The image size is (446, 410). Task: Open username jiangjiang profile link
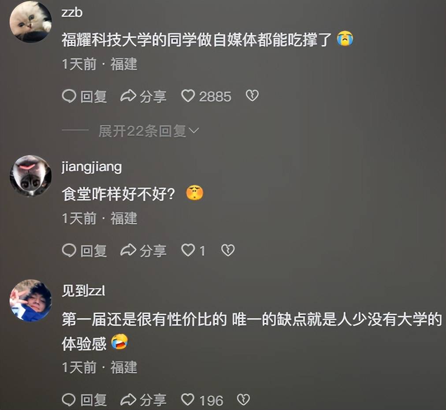coord(92,167)
